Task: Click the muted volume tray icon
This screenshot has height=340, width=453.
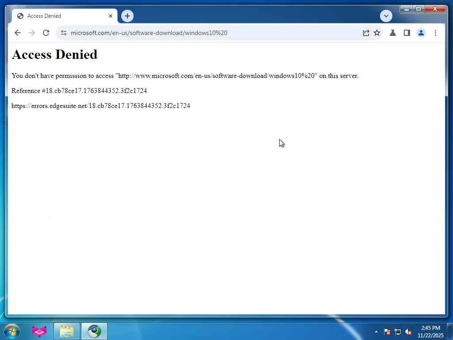Action: [x=408, y=332]
